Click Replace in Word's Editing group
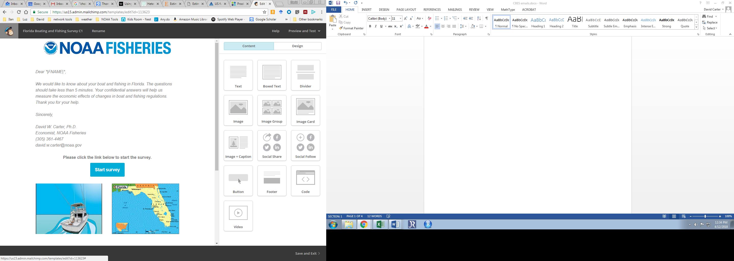This screenshot has width=734, height=261. [x=710, y=22]
